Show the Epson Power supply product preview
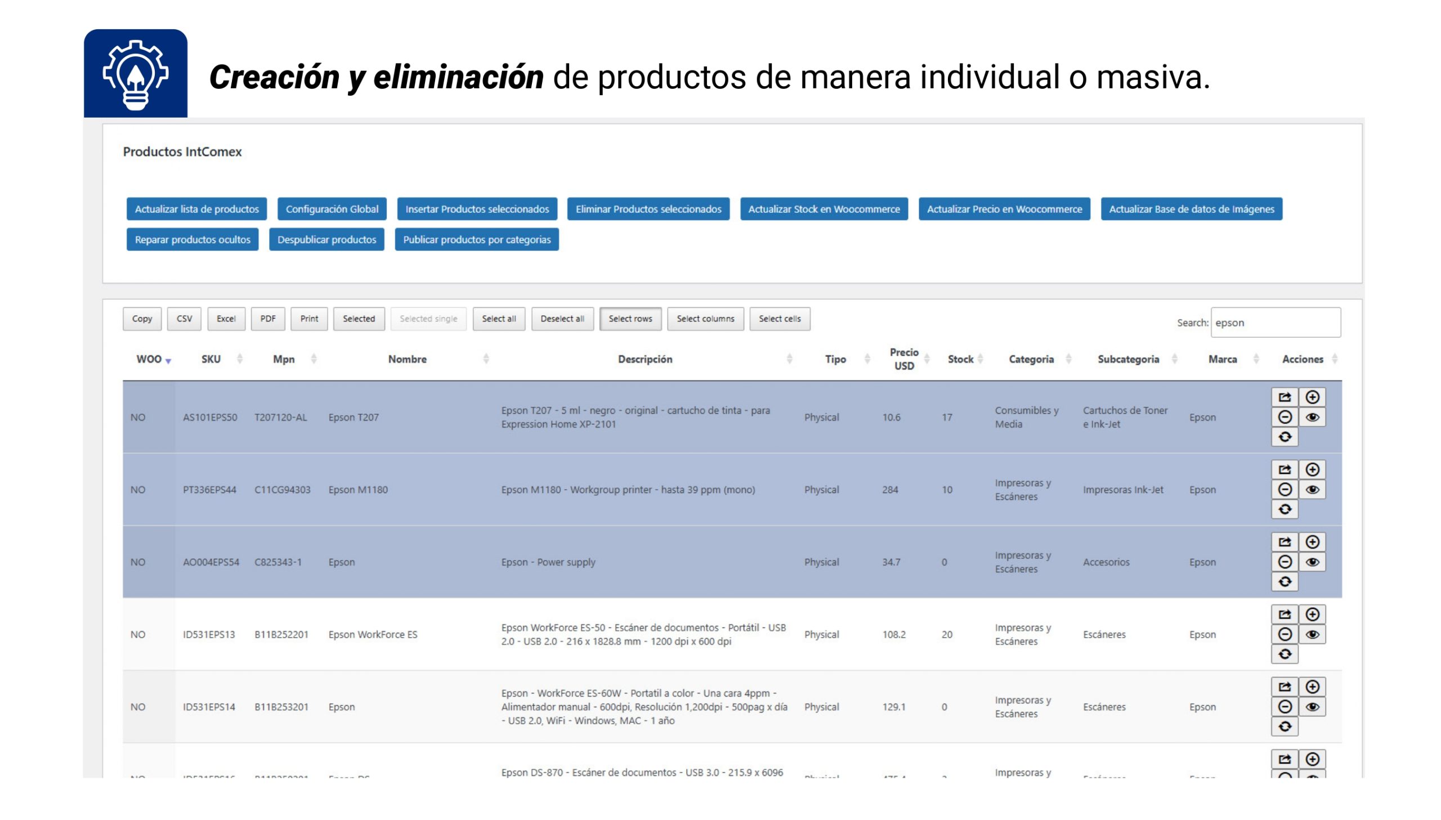The height and width of the screenshot is (820, 1441). 1313,562
